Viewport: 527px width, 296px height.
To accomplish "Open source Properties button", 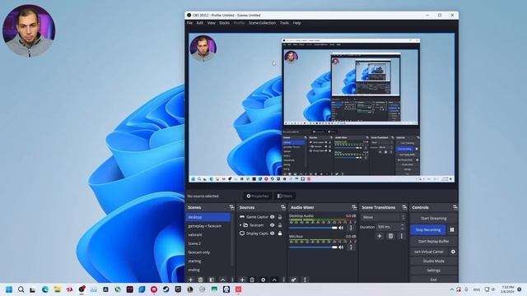I will click(x=258, y=196).
